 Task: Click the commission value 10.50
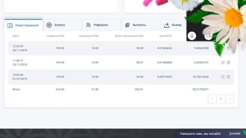point(95,77)
